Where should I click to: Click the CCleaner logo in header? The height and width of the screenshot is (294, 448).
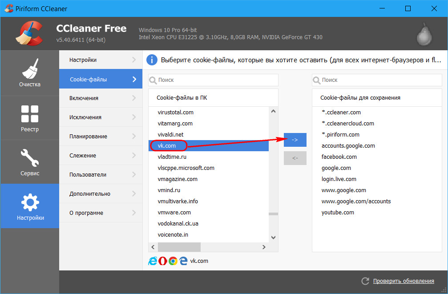tap(29, 33)
